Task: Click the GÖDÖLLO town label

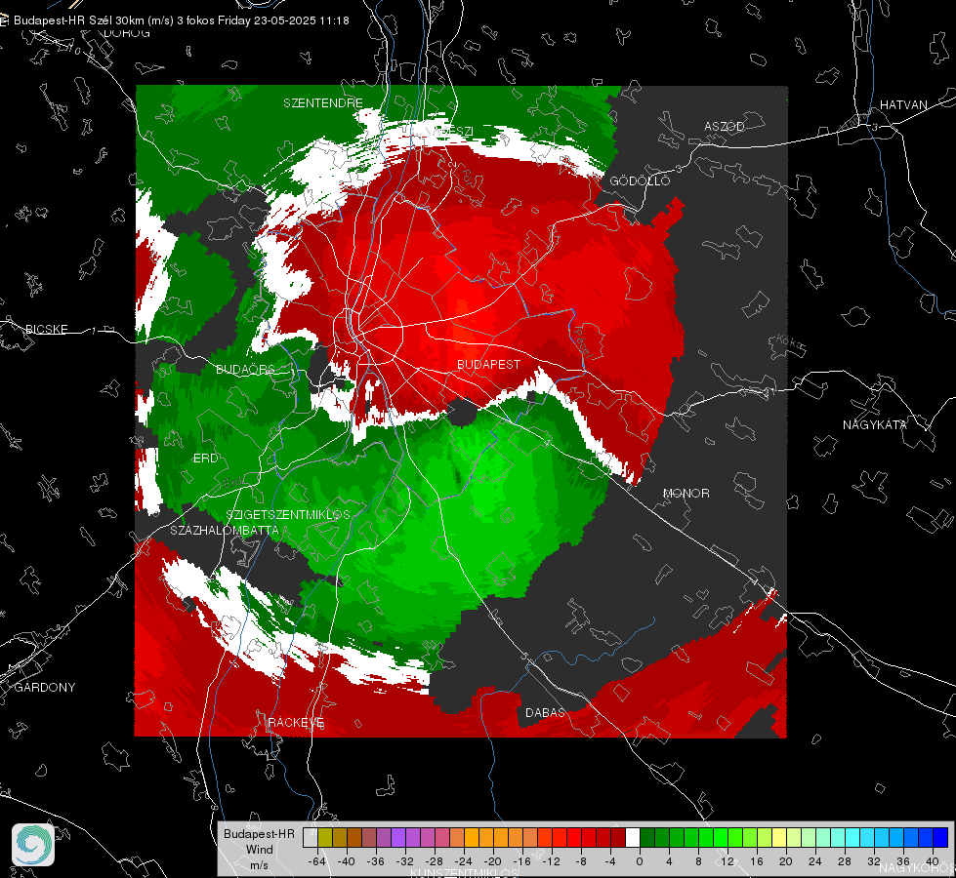Action: 640,180
